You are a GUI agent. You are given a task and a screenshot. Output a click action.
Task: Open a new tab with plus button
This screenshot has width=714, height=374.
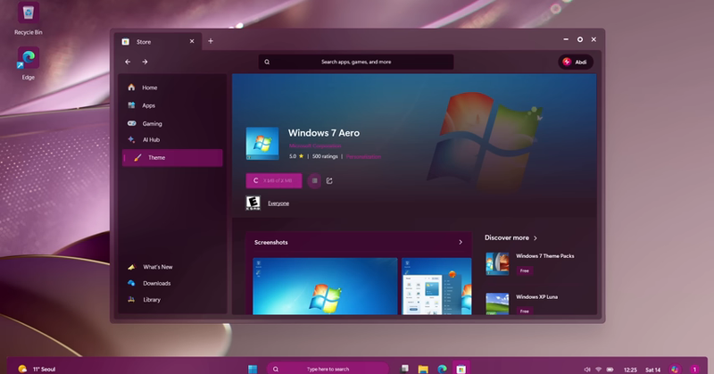211,41
